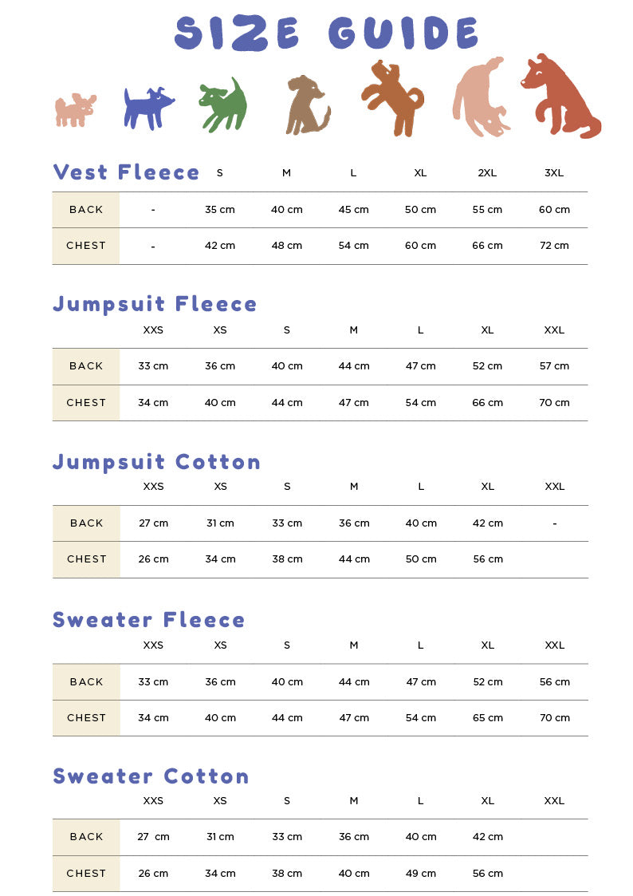Screen dimensions: 633x896
Task: Select the Vest Fleece heading
Action: [126, 172]
